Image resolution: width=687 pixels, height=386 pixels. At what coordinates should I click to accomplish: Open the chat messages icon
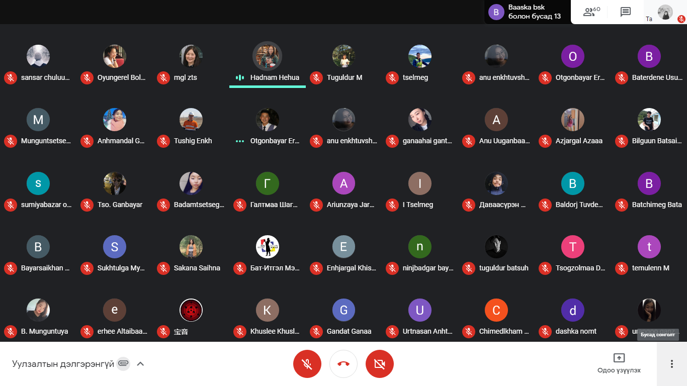click(x=626, y=12)
